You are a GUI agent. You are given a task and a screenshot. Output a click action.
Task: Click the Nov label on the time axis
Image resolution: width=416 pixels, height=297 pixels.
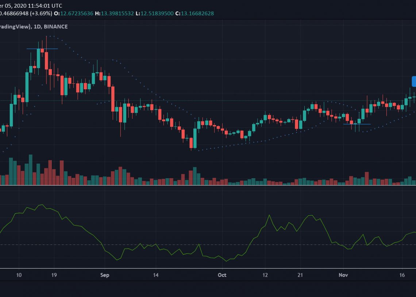coord(344,275)
